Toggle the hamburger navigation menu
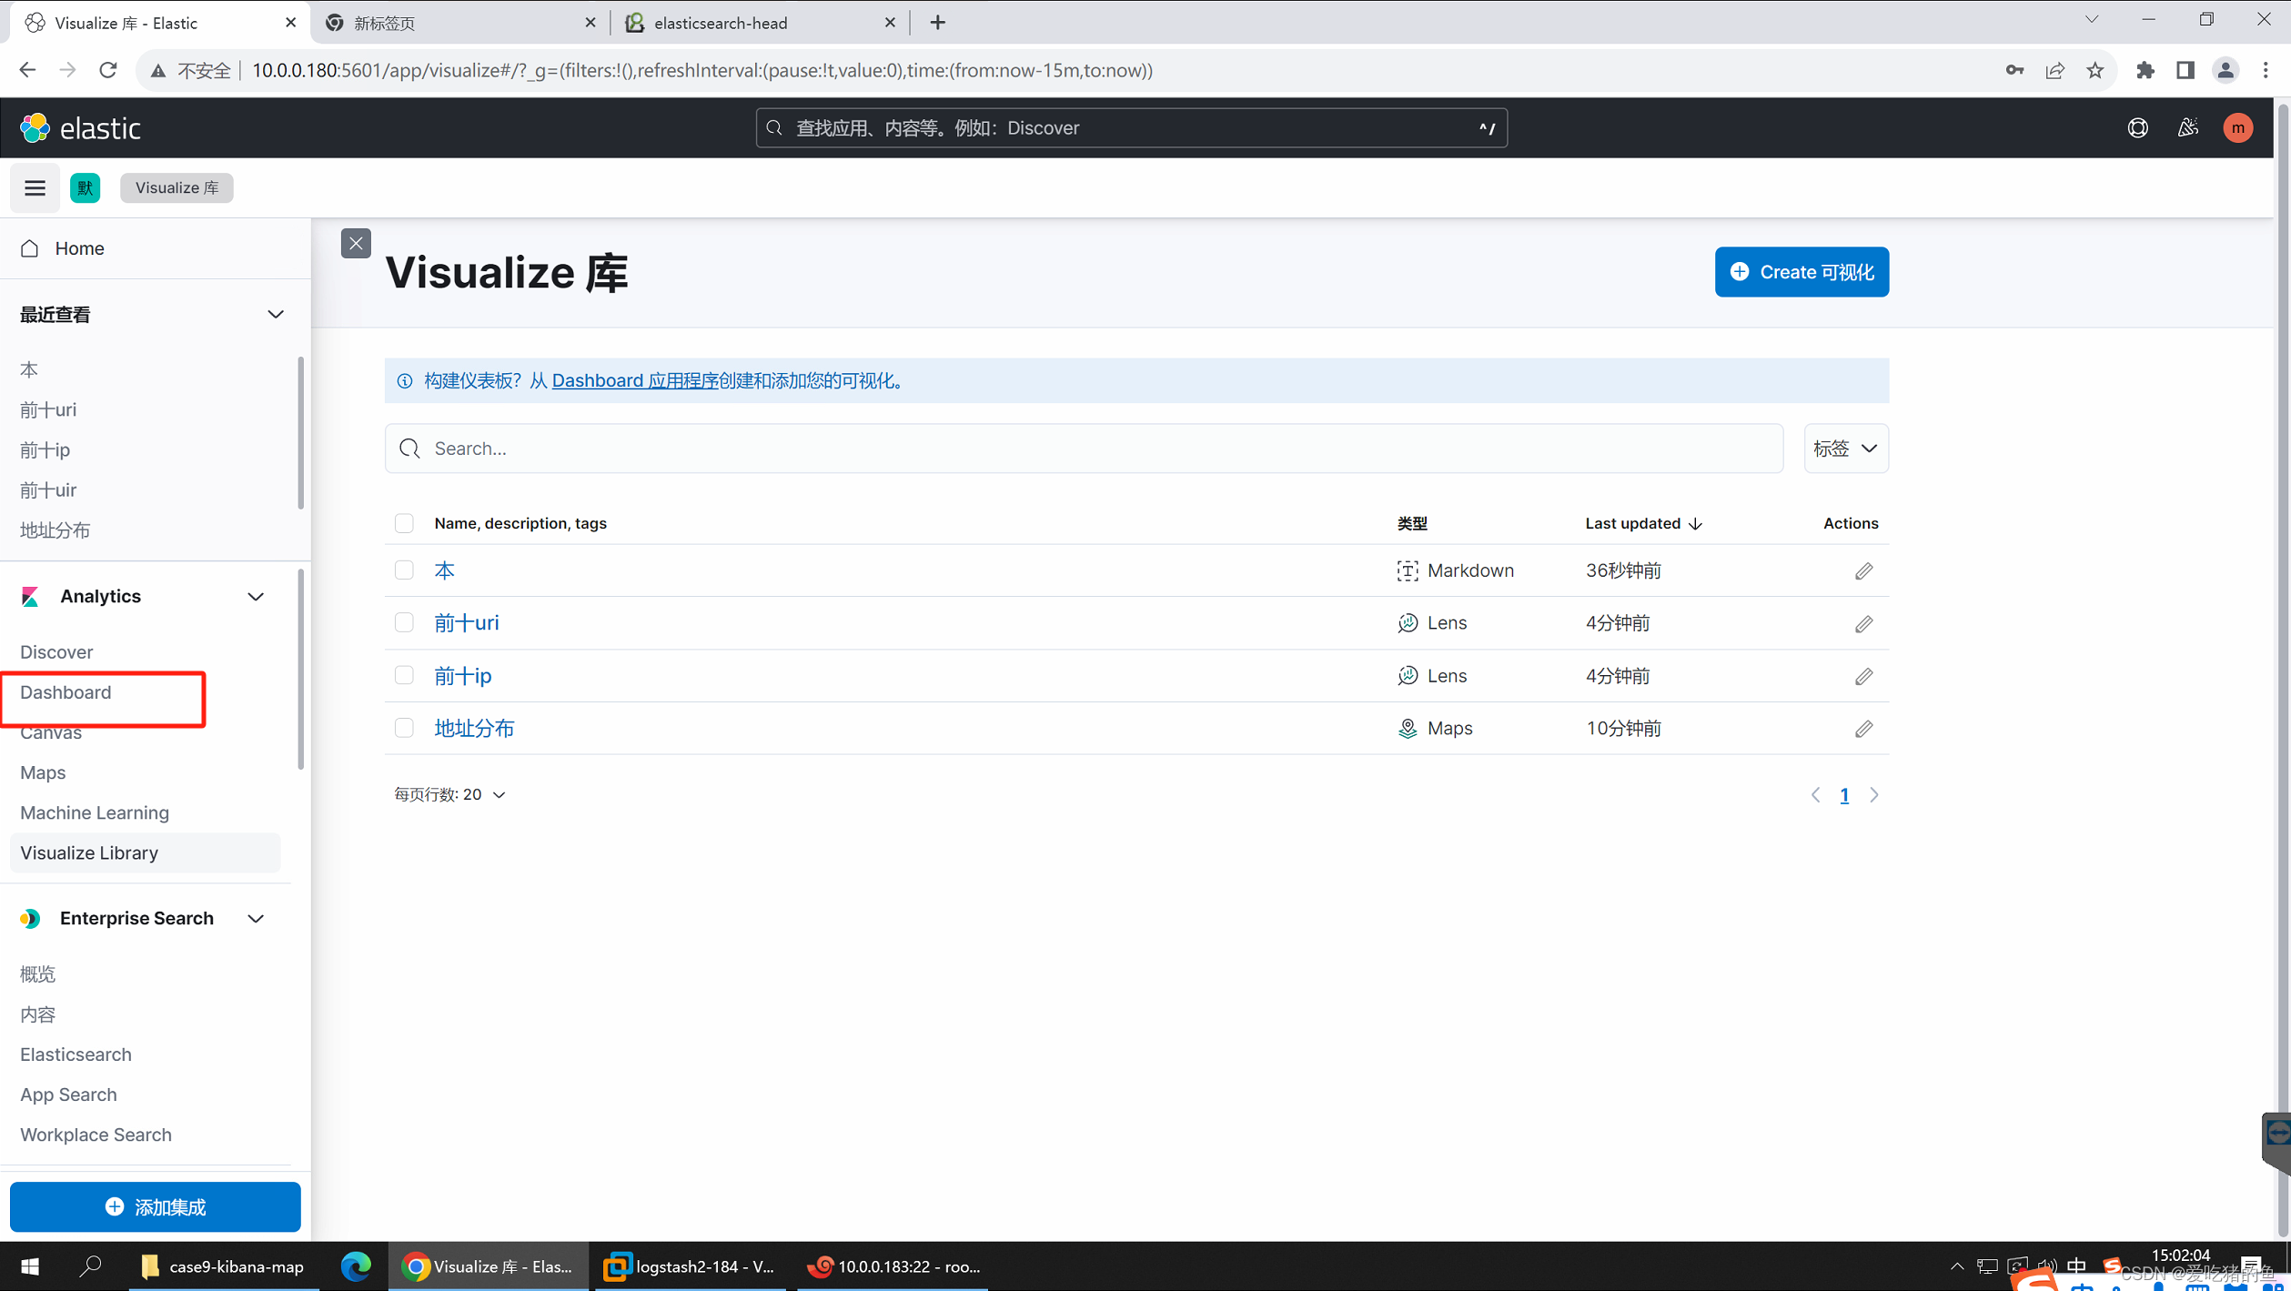The height and width of the screenshot is (1291, 2291). pos(35,188)
